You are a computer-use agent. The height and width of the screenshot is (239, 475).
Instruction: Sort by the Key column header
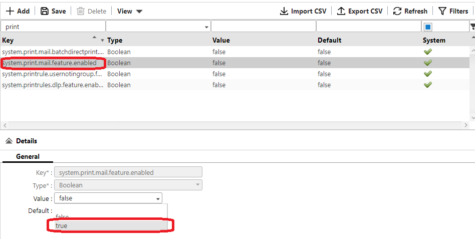coord(8,40)
